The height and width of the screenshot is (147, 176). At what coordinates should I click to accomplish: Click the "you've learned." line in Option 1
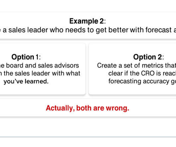(x=26, y=81)
